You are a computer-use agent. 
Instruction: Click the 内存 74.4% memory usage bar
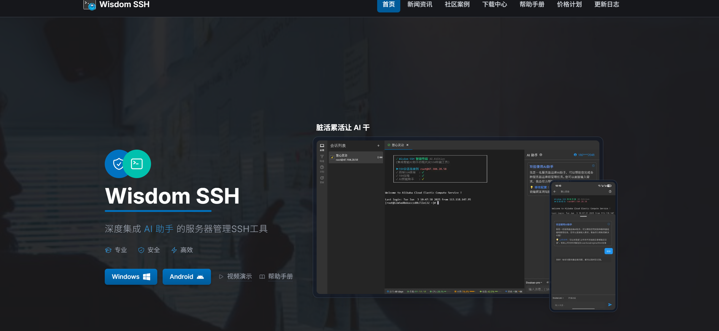click(472, 292)
